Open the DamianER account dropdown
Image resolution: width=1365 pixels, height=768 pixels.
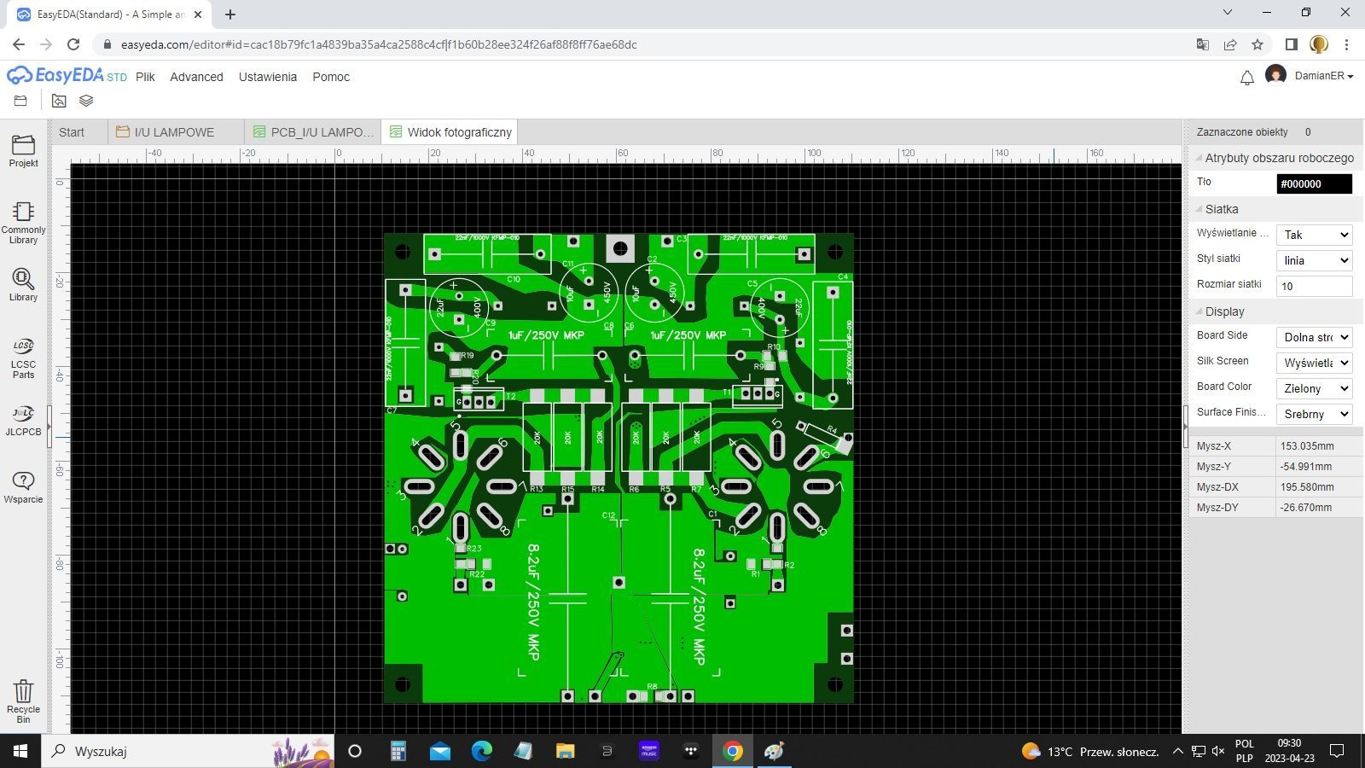point(1323,76)
